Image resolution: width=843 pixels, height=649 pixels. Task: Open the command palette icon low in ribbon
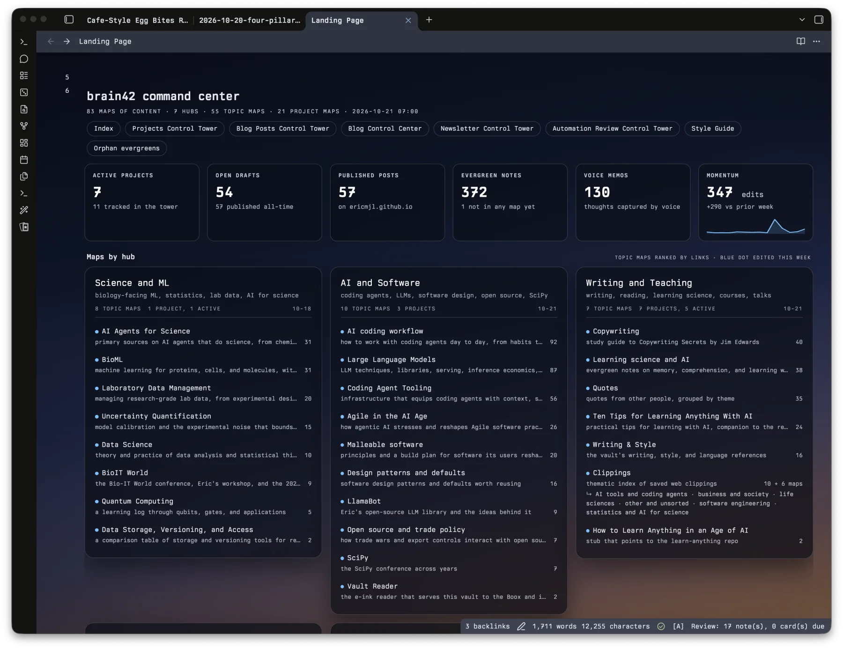(24, 193)
